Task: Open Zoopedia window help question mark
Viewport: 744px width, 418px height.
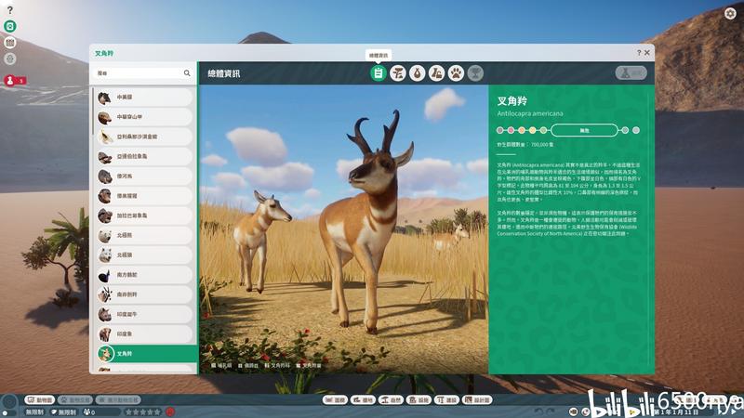Action: pos(639,53)
